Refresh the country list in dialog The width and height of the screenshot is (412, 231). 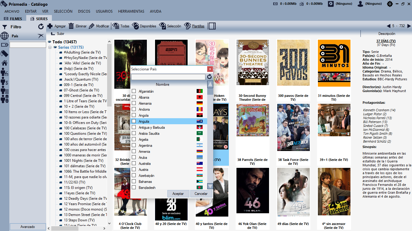coord(210,77)
